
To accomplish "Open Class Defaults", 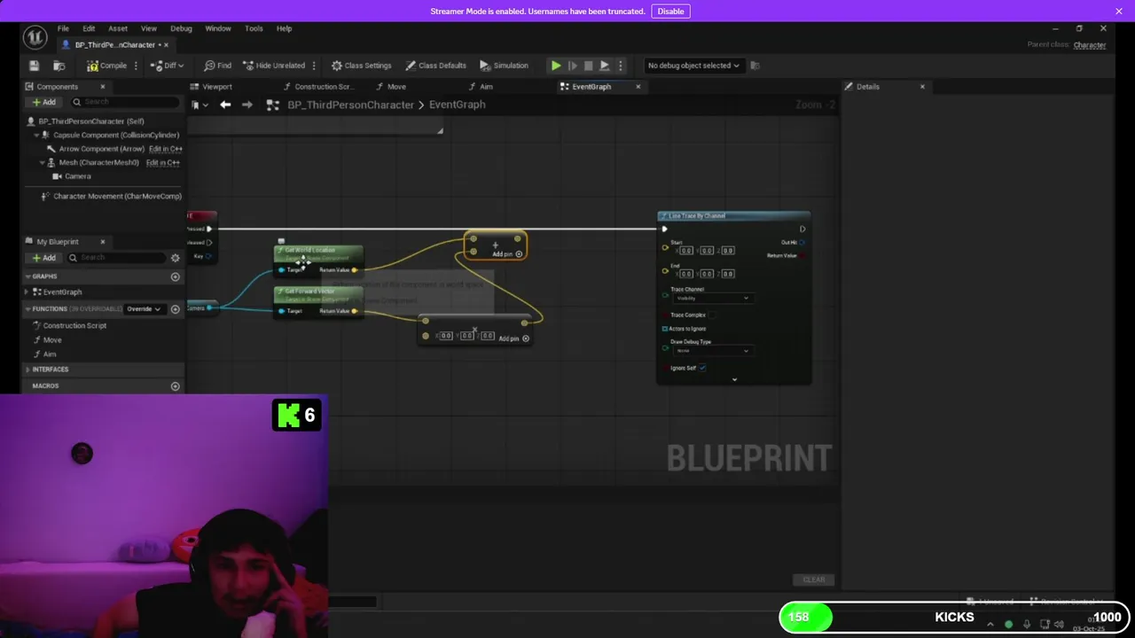I will point(435,66).
